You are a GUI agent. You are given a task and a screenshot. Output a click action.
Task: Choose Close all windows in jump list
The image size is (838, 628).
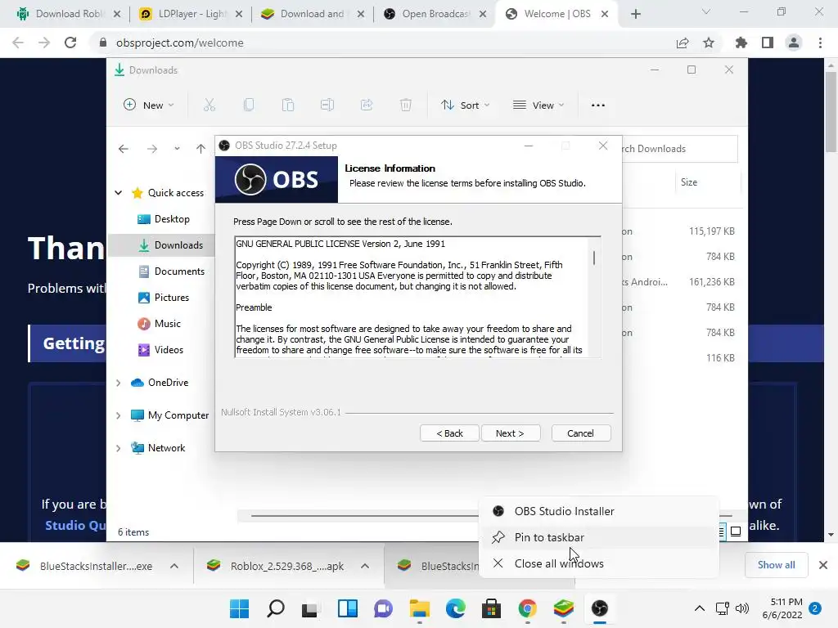click(x=599, y=563)
